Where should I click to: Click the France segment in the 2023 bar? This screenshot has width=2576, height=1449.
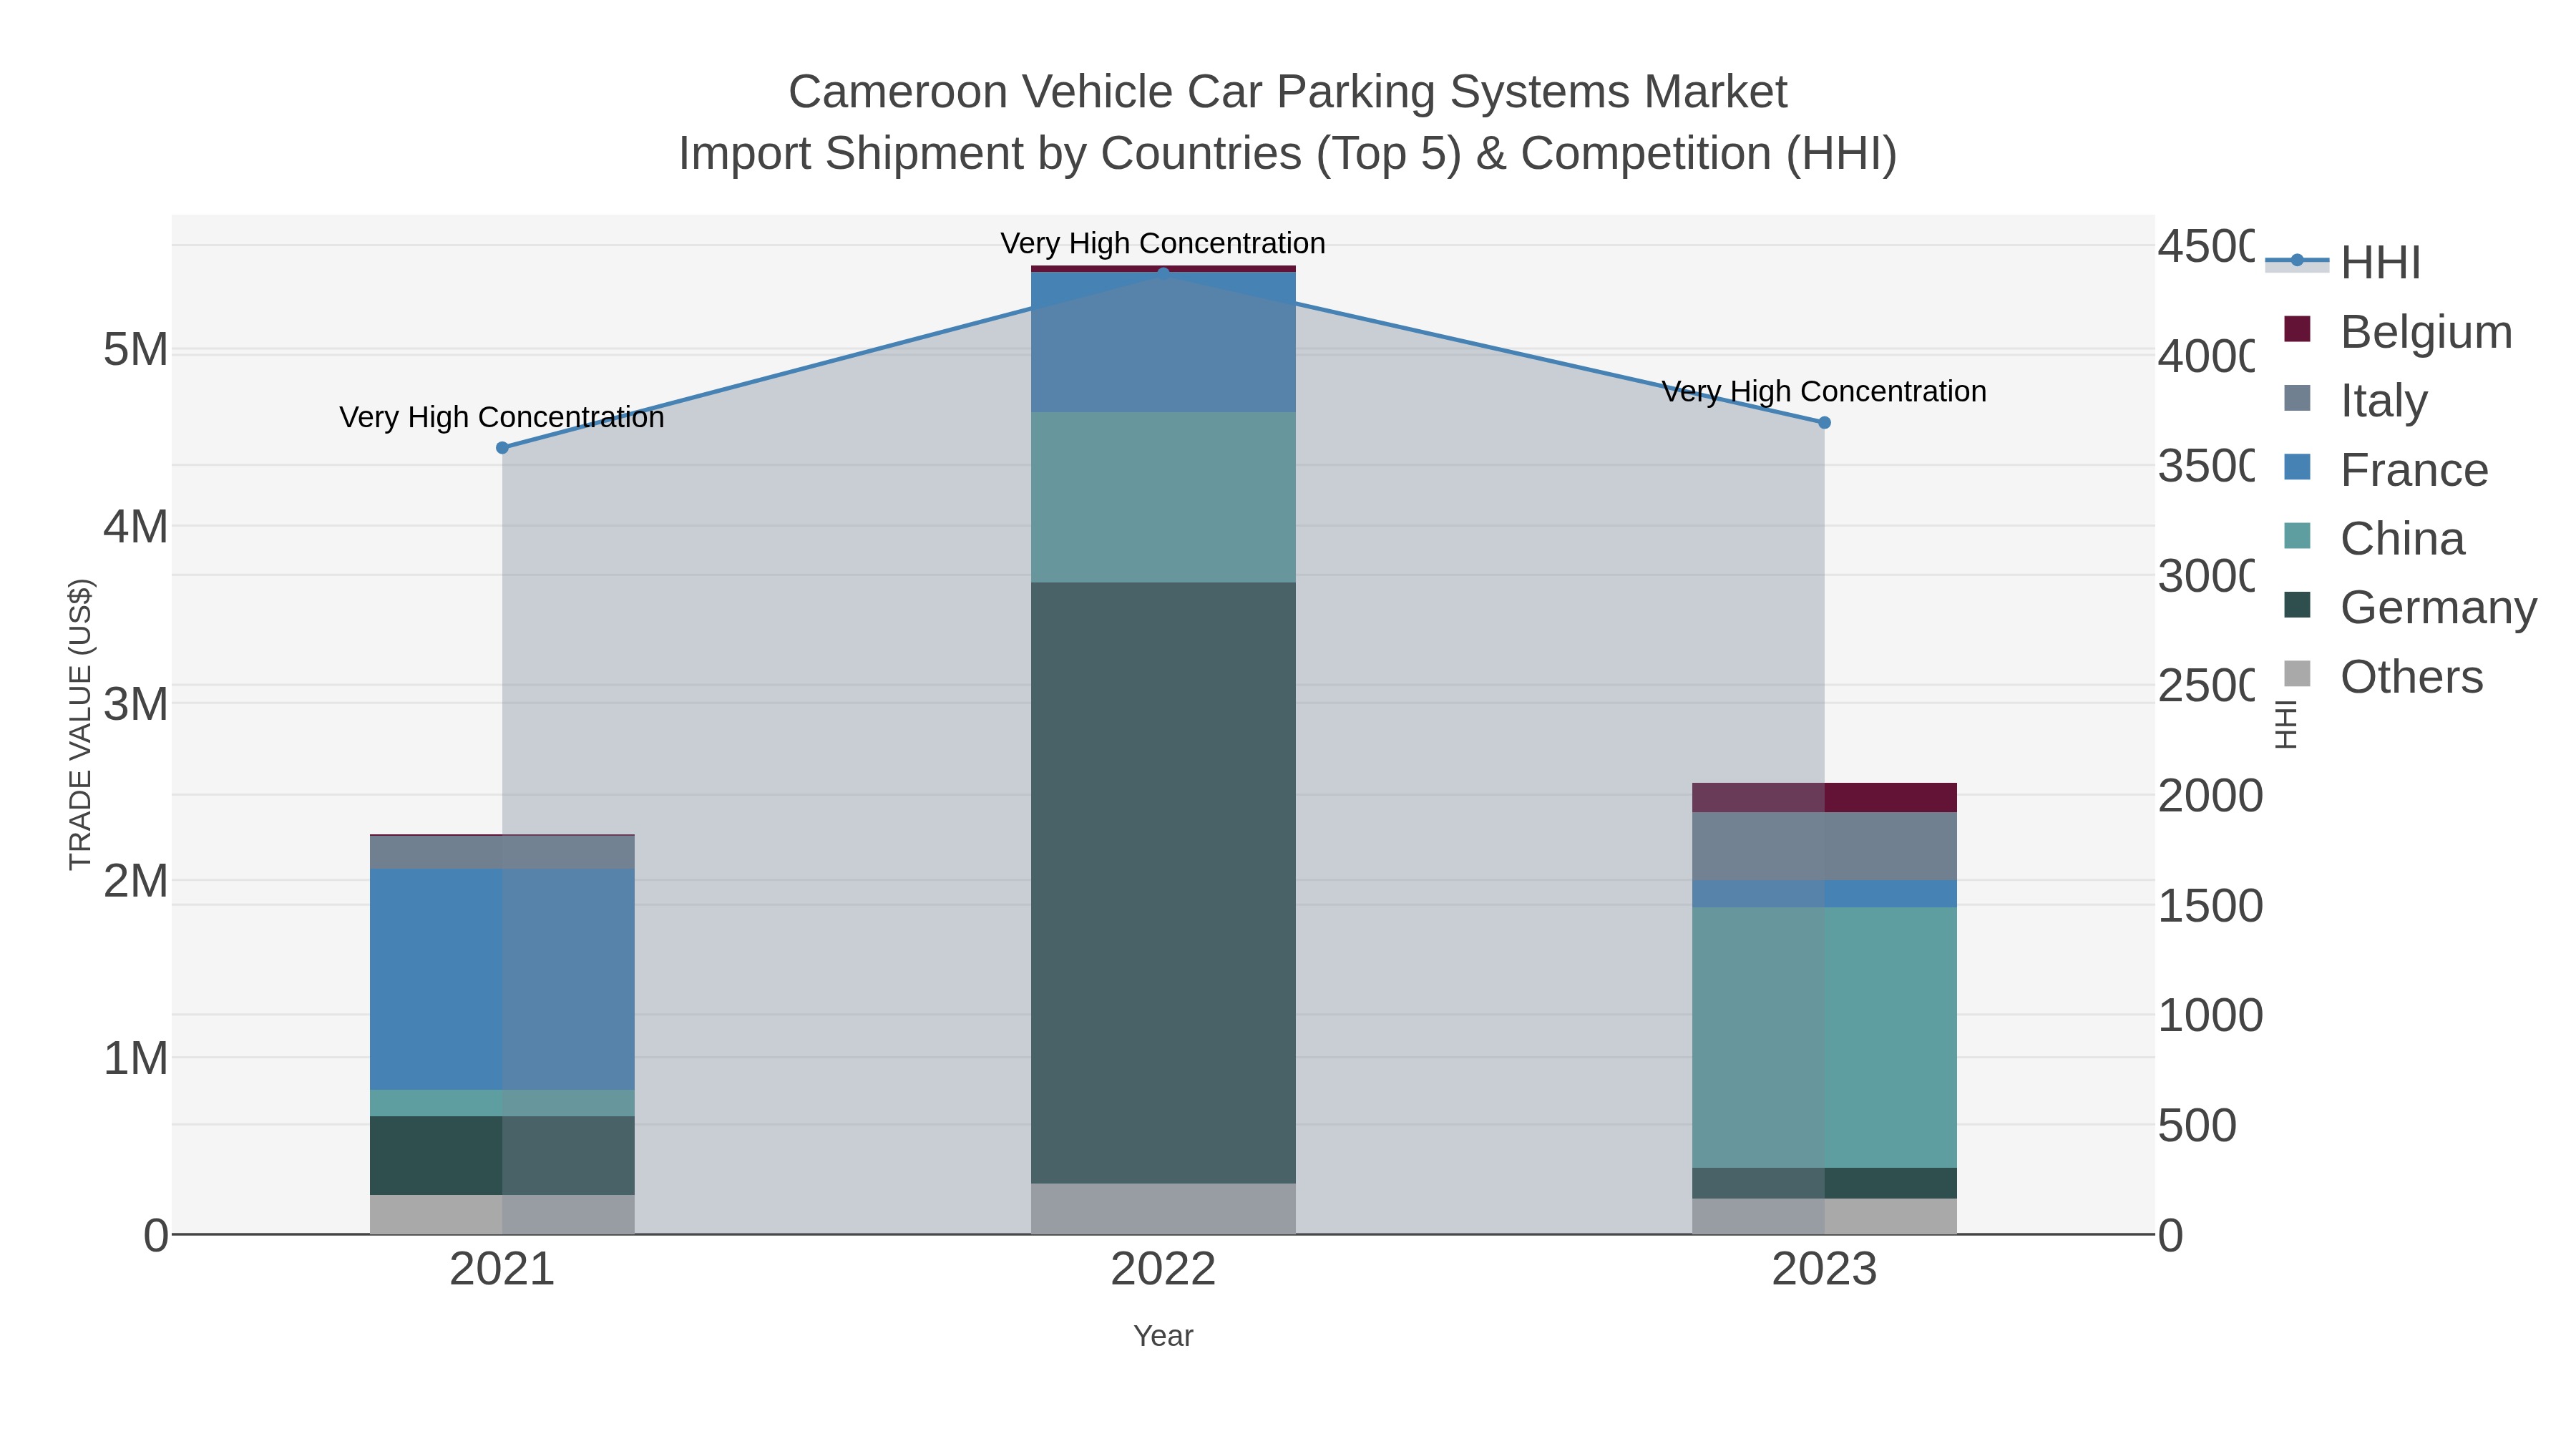(x=1824, y=894)
